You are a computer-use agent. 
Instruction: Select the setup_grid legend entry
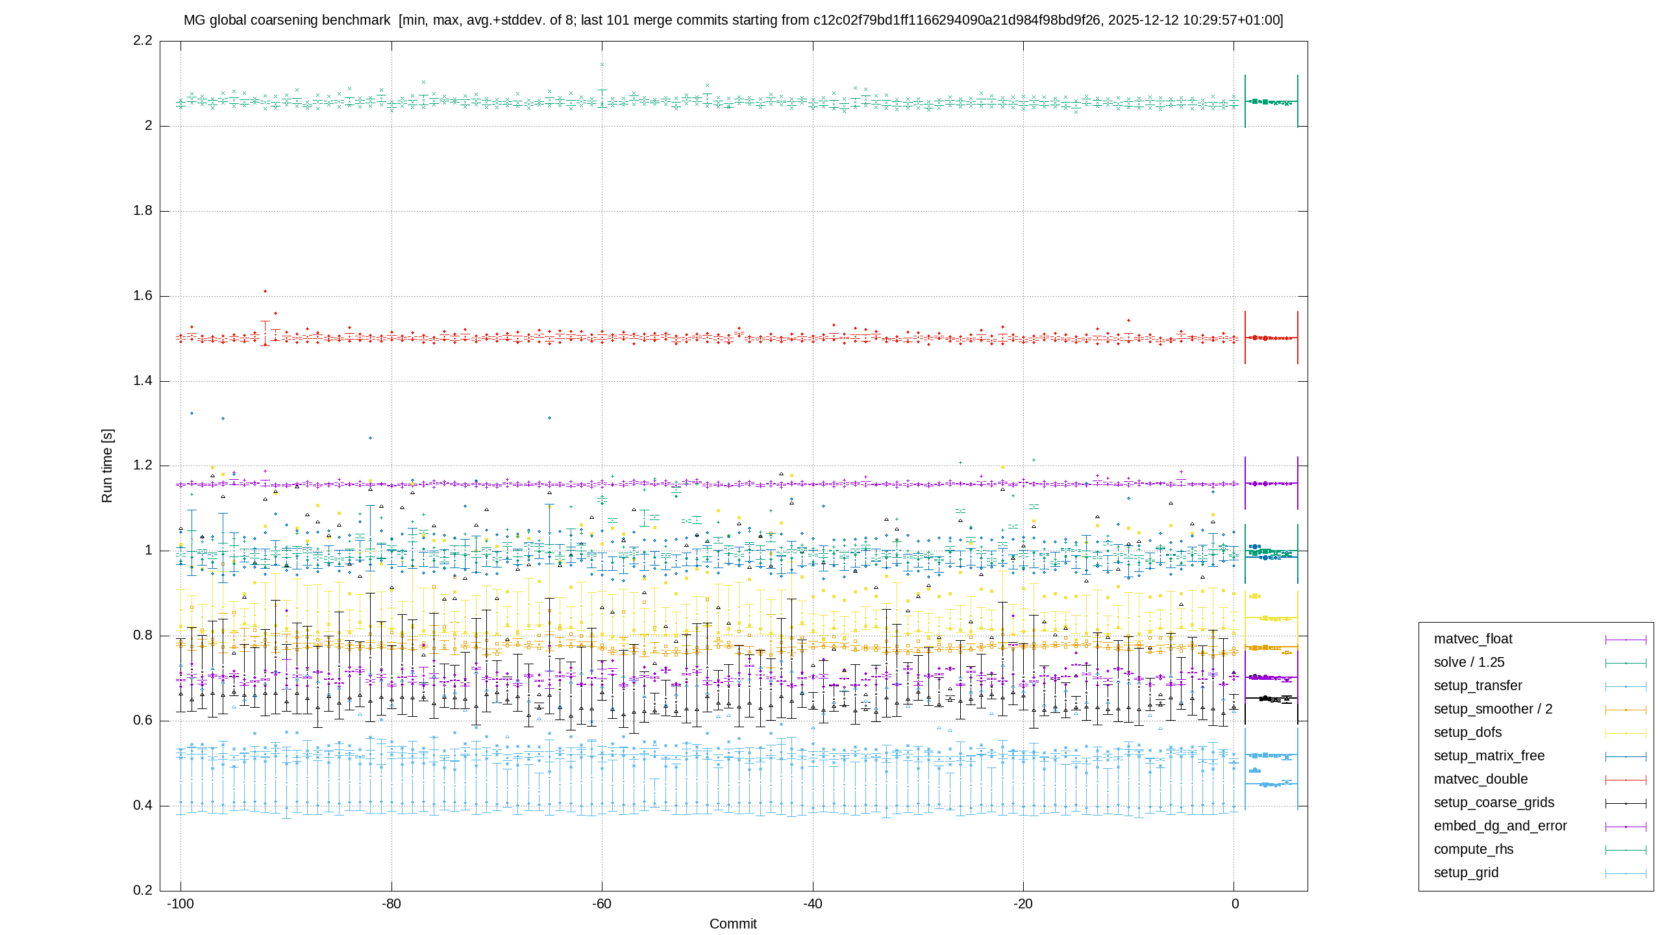click(1466, 873)
